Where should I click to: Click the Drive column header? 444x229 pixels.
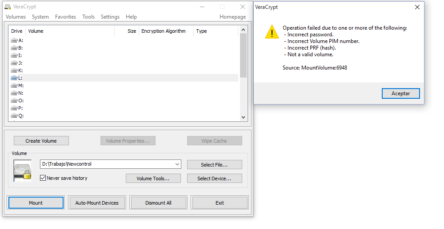tap(17, 31)
